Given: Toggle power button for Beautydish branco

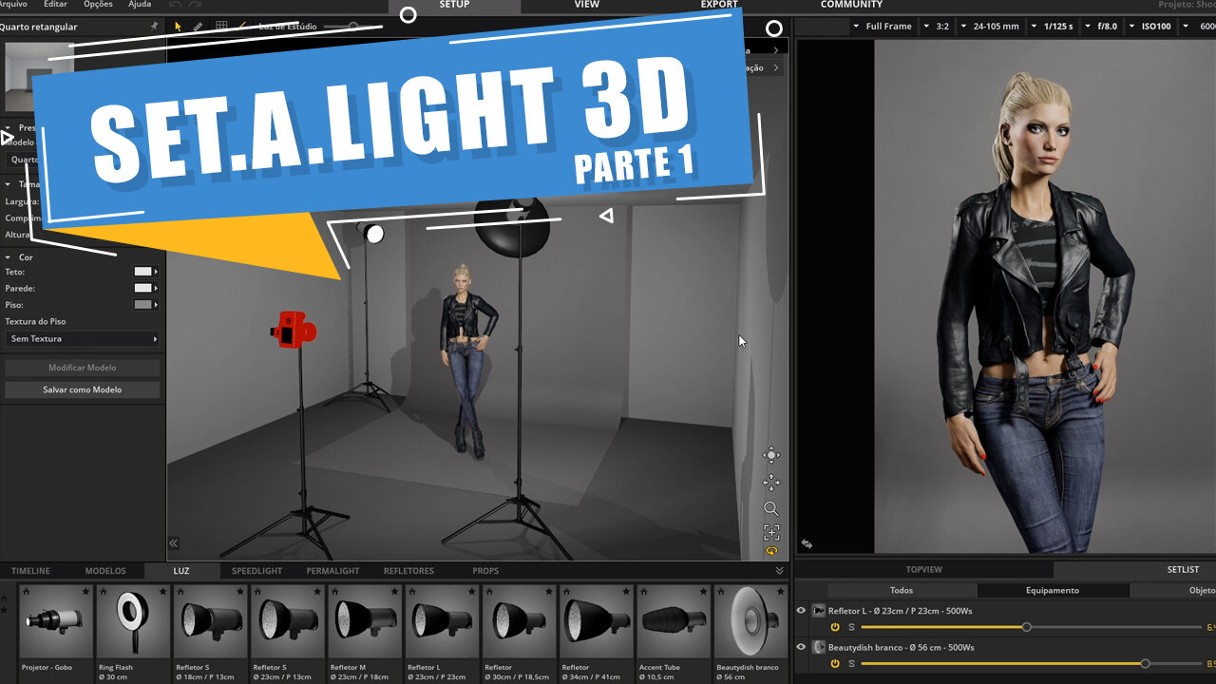Looking at the screenshot, I should tap(835, 663).
